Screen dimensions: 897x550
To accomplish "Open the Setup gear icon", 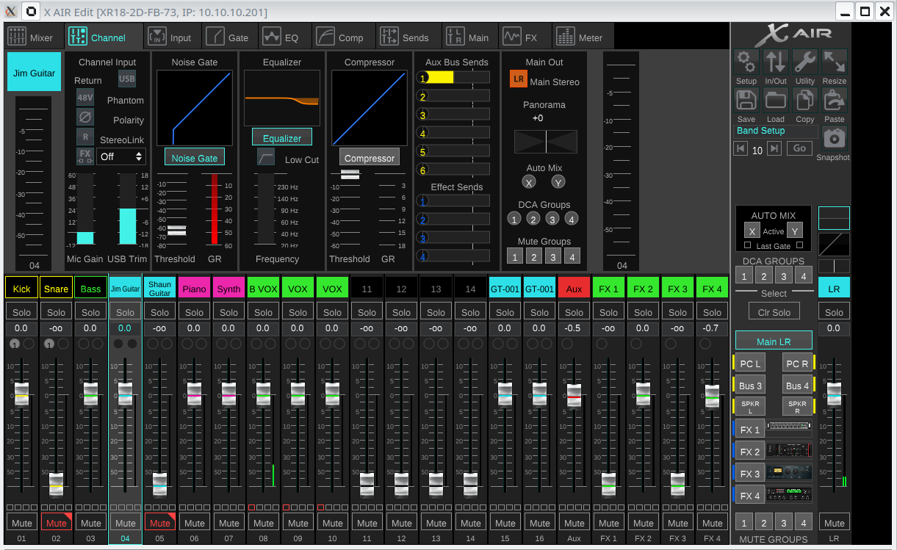I will coord(746,62).
